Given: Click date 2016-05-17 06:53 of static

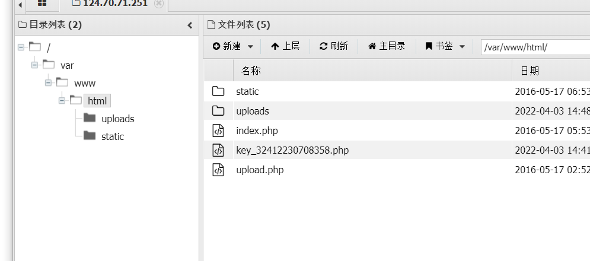Looking at the screenshot, I should coord(552,91).
